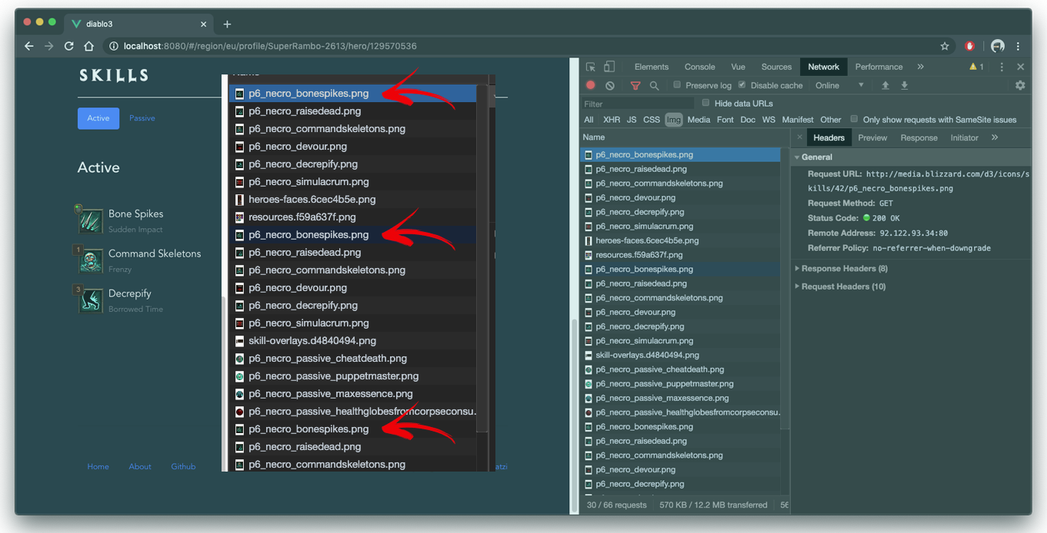Open the Home footer link

[98, 466]
